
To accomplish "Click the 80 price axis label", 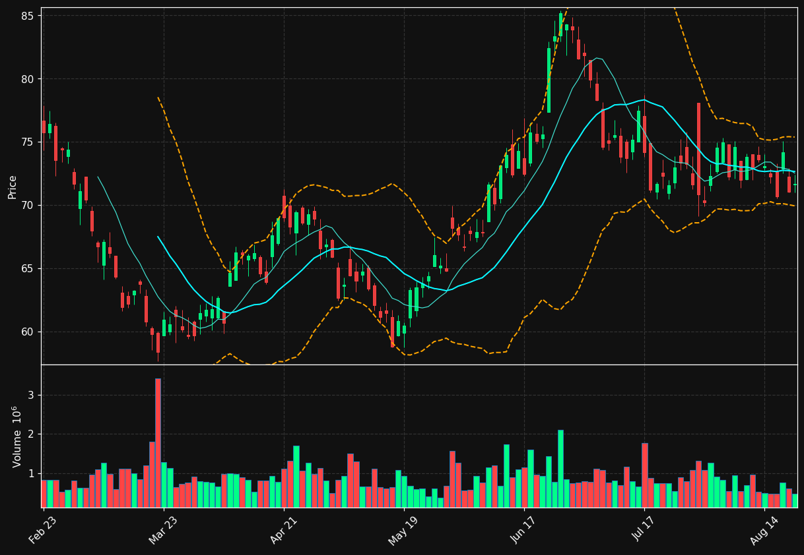I will point(28,78).
